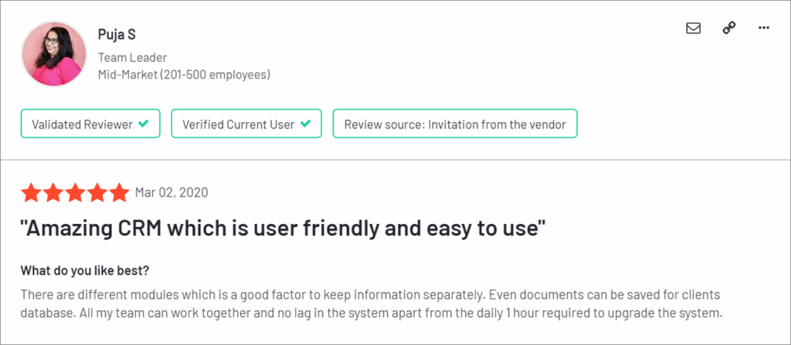Click the Mid-Market (201-500 employees) text
Image resolution: width=791 pixels, height=345 pixels.
click(x=184, y=75)
